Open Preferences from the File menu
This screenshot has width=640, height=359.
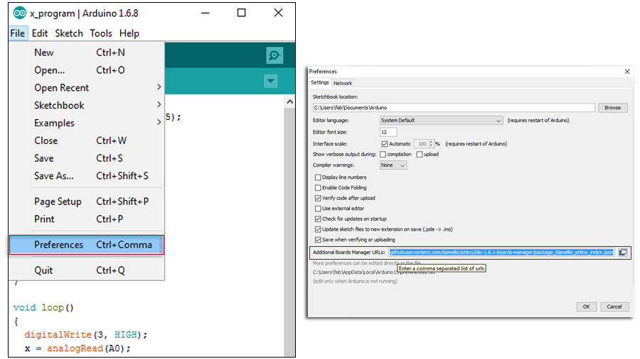point(87,245)
